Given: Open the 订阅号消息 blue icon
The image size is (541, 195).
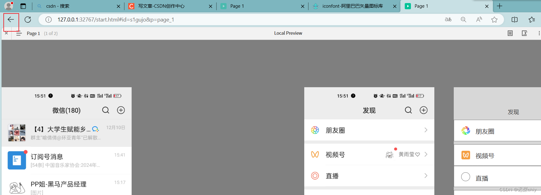Looking at the screenshot, I should coord(17,160).
